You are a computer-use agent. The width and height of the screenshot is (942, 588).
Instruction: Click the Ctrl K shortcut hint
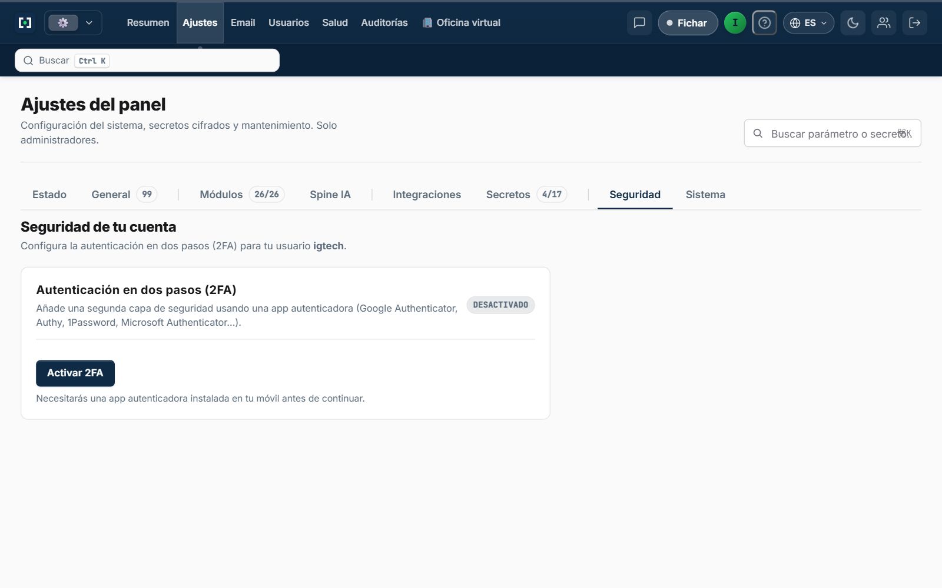pos(92,61)
